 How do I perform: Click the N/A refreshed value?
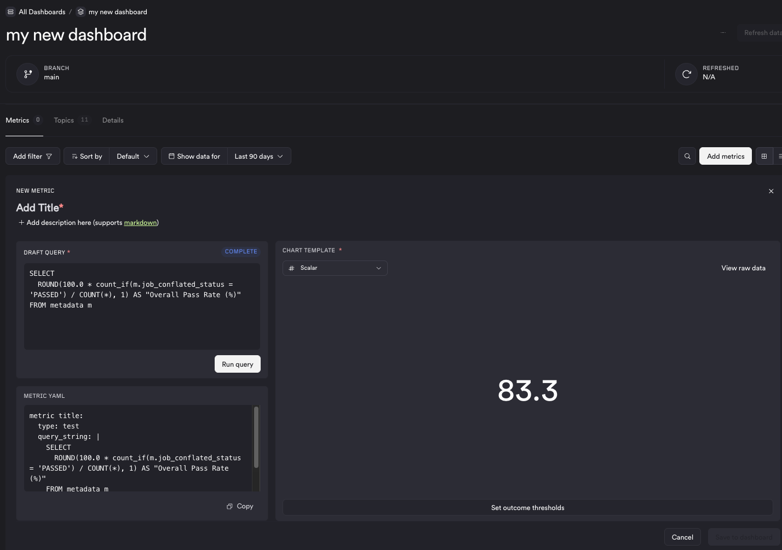click(x=709, y=77)
